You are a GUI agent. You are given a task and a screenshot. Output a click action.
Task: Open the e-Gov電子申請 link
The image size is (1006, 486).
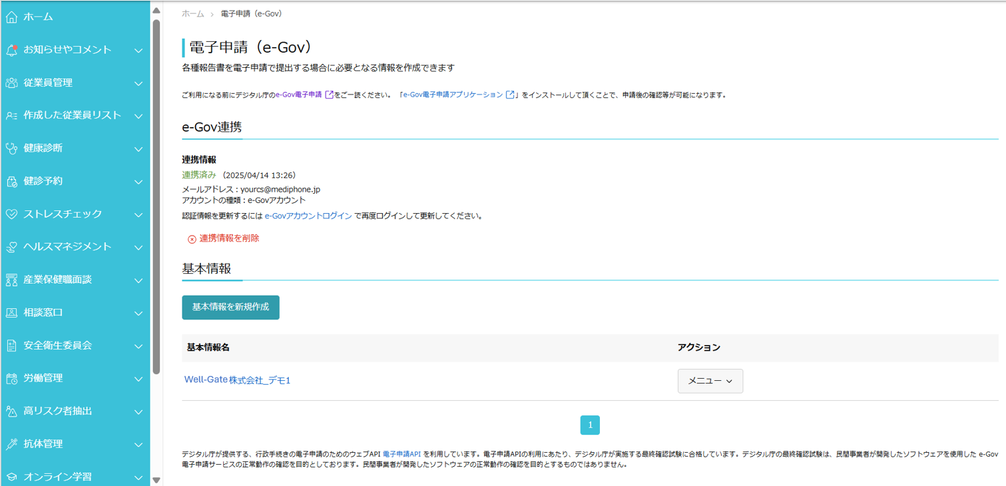coord(299,95)
